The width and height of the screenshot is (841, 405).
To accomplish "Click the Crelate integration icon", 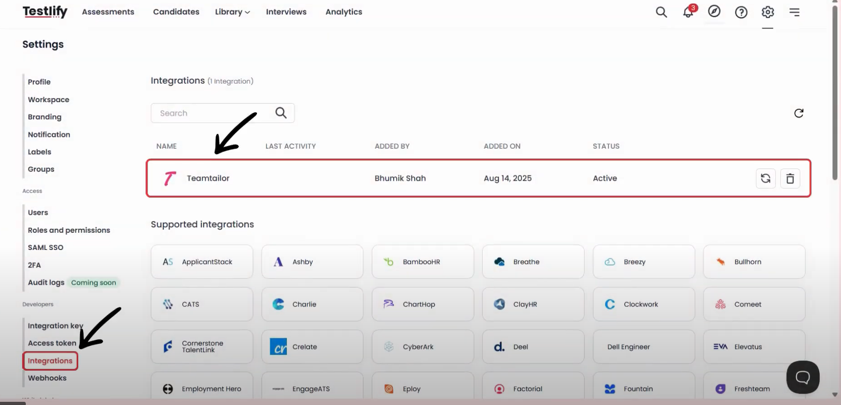I will [278, 347].
